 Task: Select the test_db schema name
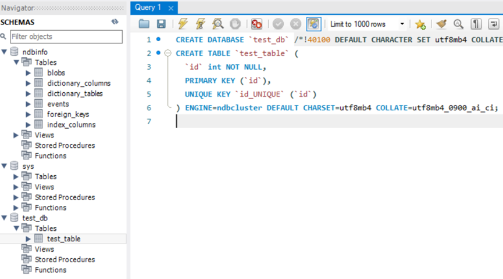[x=35, y=218]
